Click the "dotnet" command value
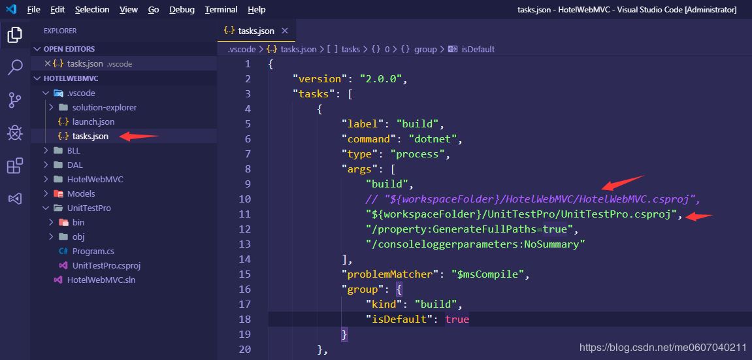The width and height of the screenshot is (752, 360). click(x=434, y=139)
